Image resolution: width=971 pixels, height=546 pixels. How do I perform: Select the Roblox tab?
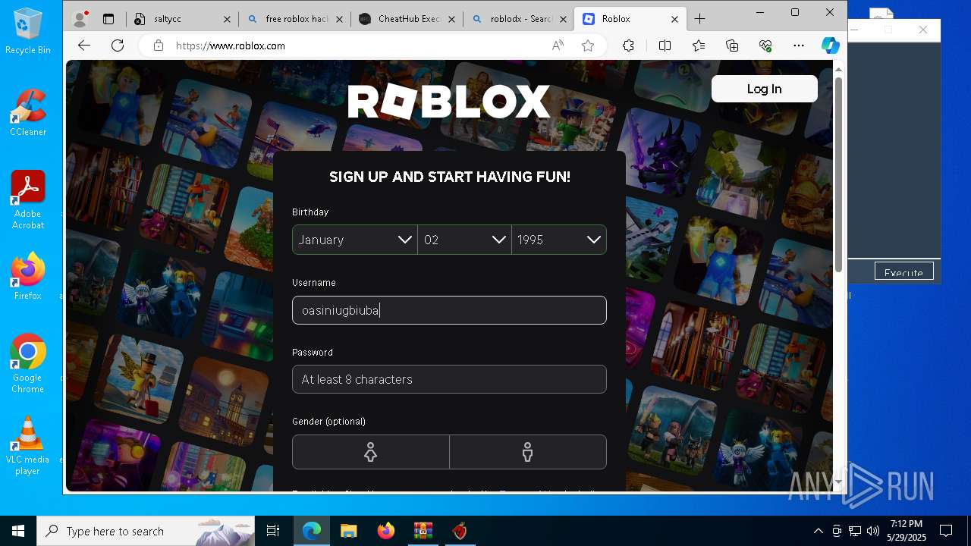coord(630,19)
